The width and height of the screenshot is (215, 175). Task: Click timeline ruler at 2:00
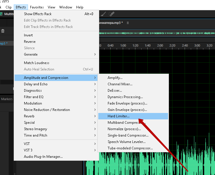click(x=160, y=45)
